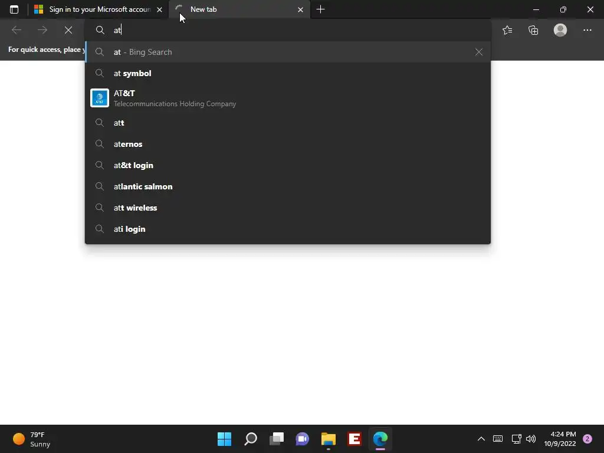Viewport: 604px width, 453px height.
Task: Open the clock showing 4:24 PM
Action: [560, 439]
